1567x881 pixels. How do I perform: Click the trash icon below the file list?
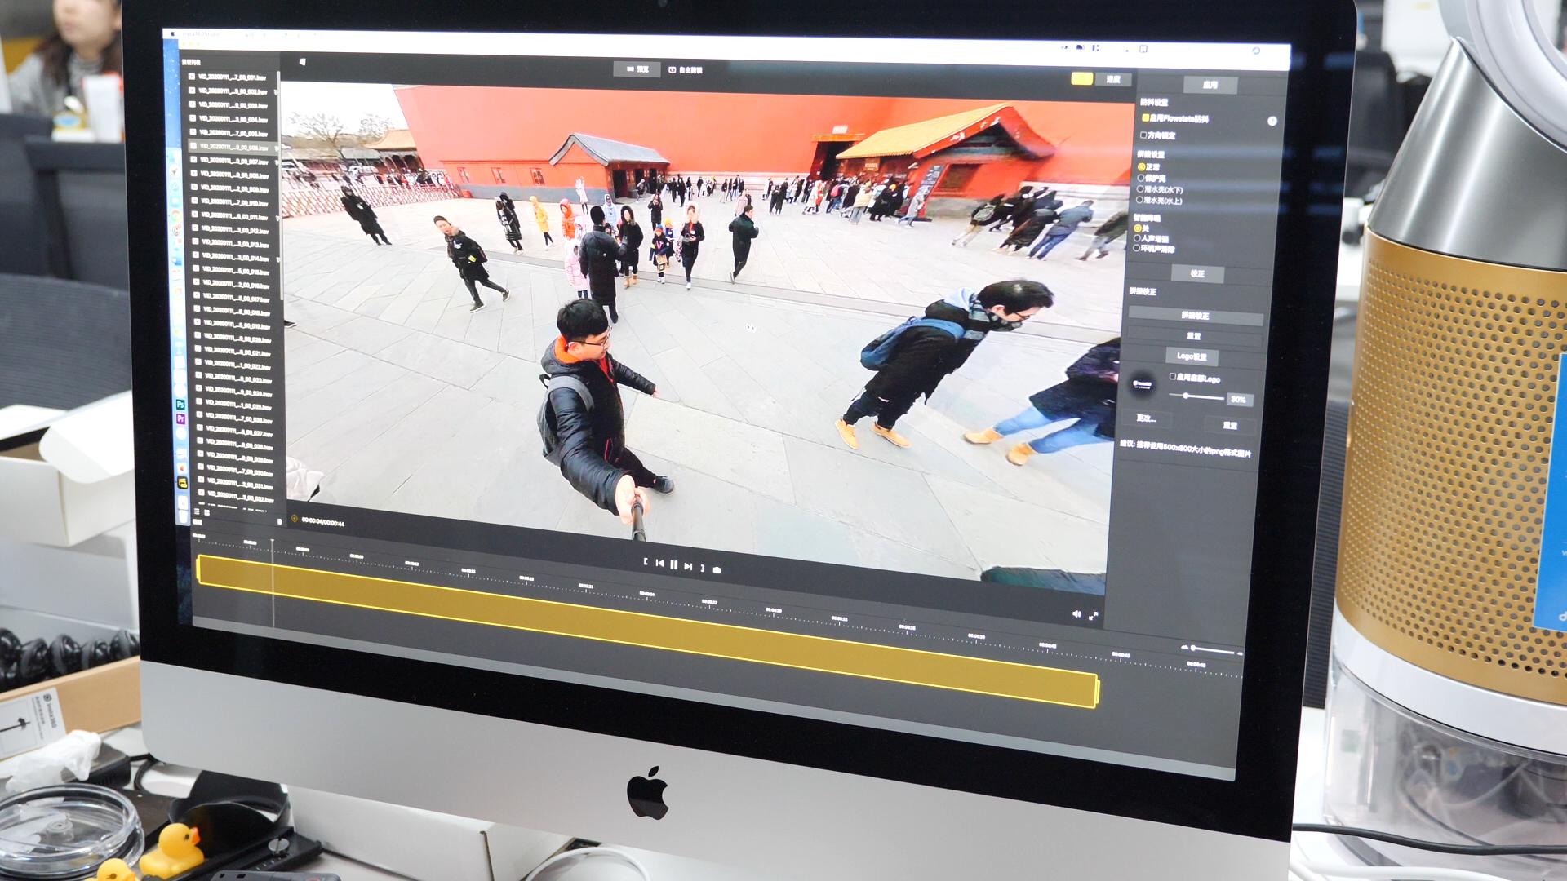(x=280, y=520)
